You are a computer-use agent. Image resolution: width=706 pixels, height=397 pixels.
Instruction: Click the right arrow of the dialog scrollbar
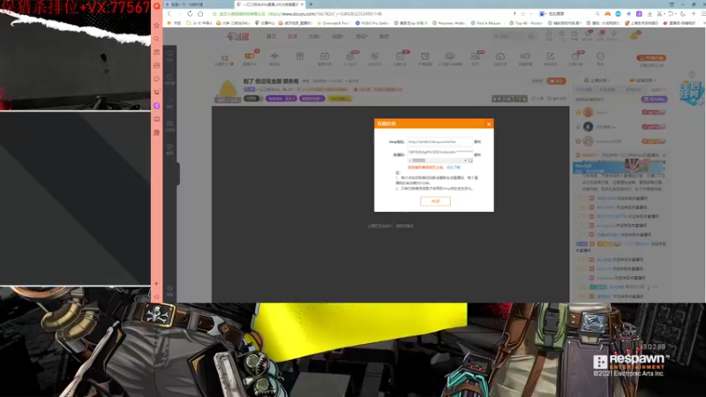(465, 161)
